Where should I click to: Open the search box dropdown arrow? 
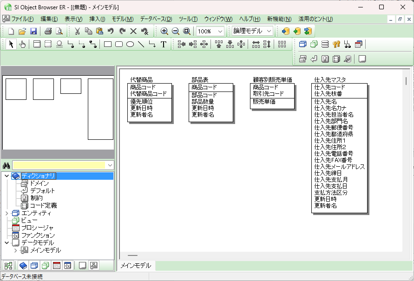(x=110, y=165)
